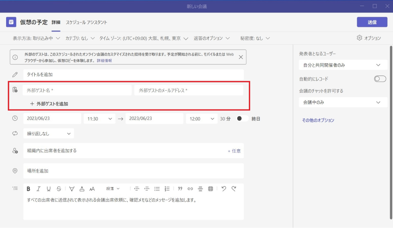Image resolution: width=393 pixels, height=228 pixels.
Task: Insert a hyperlink
Action: (x=190, y=189)
